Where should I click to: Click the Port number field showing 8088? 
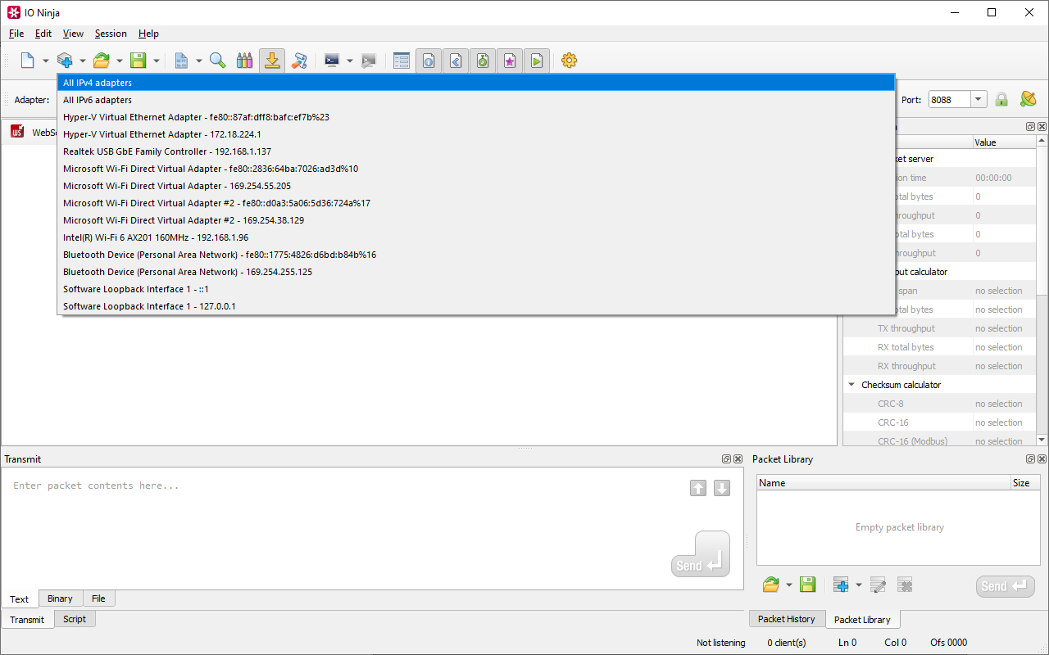pos(950,99)
